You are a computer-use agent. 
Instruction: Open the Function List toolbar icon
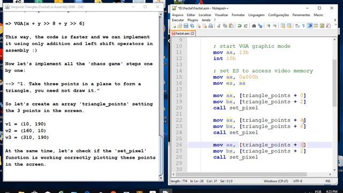[x=328, y=26]
